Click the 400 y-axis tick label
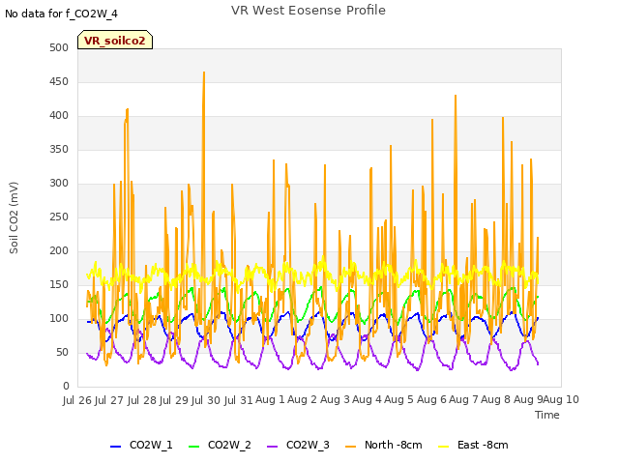Screen dimensions: 619x464 (59, 116)
